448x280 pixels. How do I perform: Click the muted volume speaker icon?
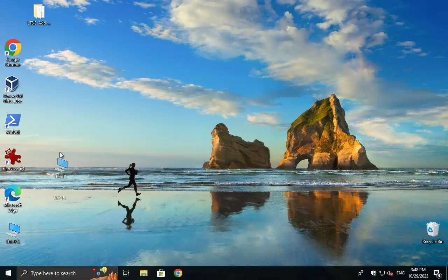pyautogui.click(x=390, y=273)
